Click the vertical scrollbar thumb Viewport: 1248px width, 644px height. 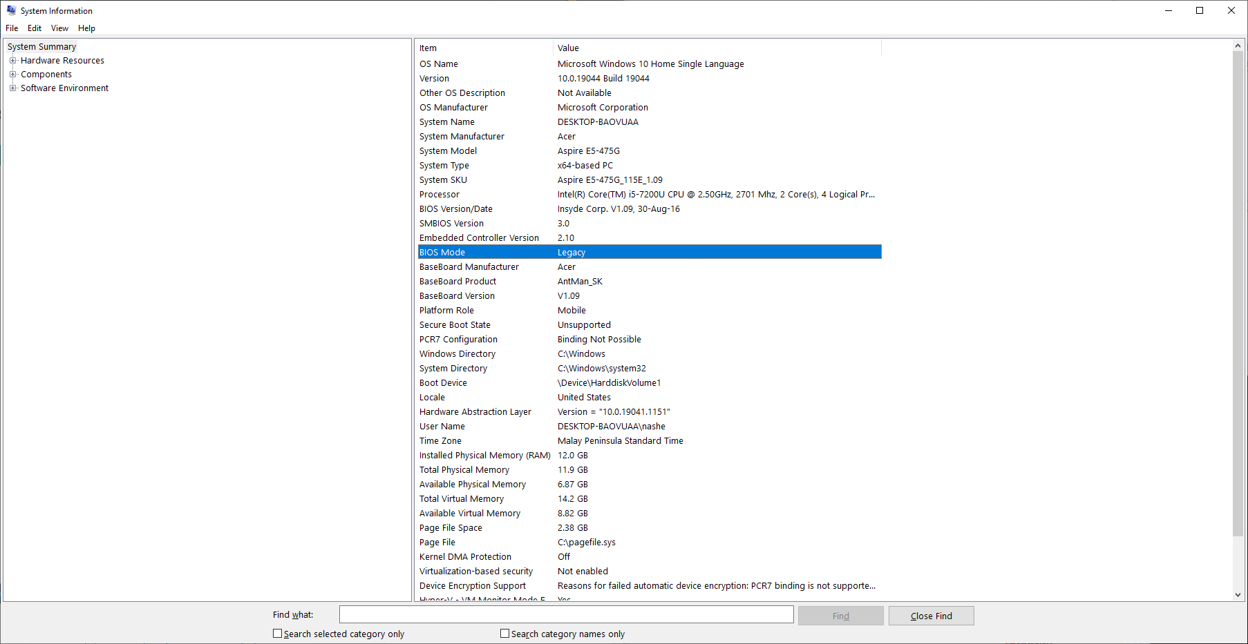[x=1238, y=293]
